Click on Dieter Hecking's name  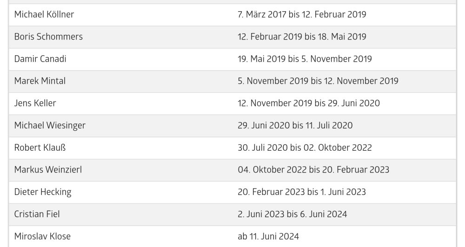43,192
